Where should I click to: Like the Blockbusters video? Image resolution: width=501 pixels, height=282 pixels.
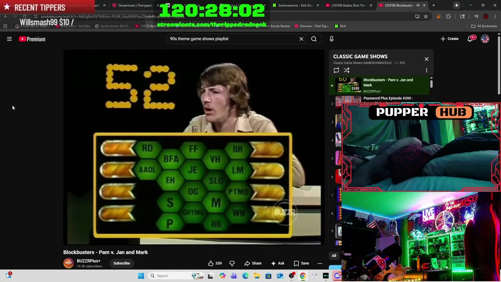point(215,263)
